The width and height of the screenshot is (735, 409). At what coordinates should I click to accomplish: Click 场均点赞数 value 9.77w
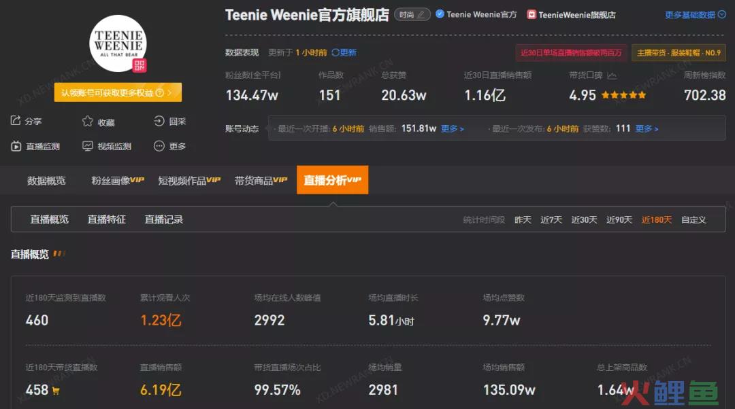pos(502,321)
